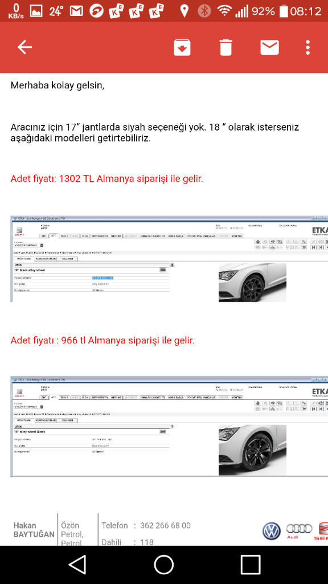Mark the email unread via envelope icon
Image resolution: width=328 pixels, height=584 pixels.
coord(269,48)
